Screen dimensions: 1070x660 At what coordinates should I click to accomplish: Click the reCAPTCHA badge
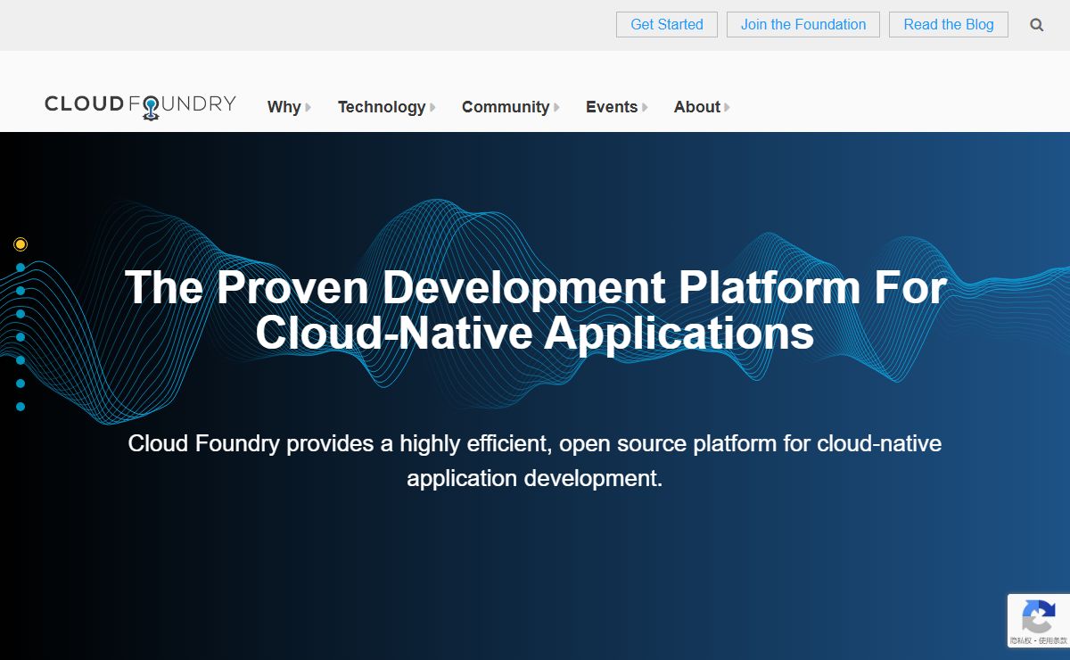[x=1039, y=621]
